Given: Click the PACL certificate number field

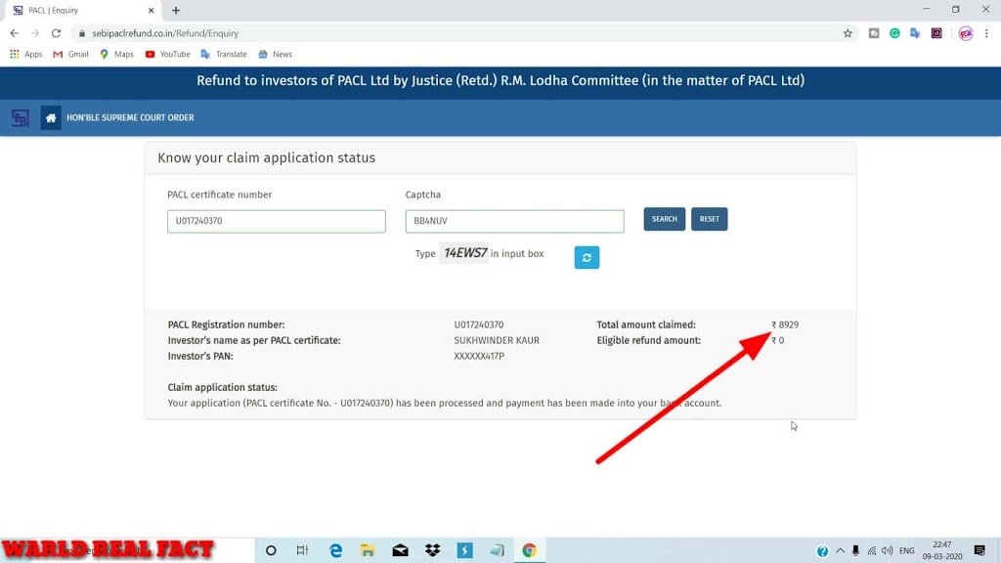Looking at the screenshot, I should [277, 221].
